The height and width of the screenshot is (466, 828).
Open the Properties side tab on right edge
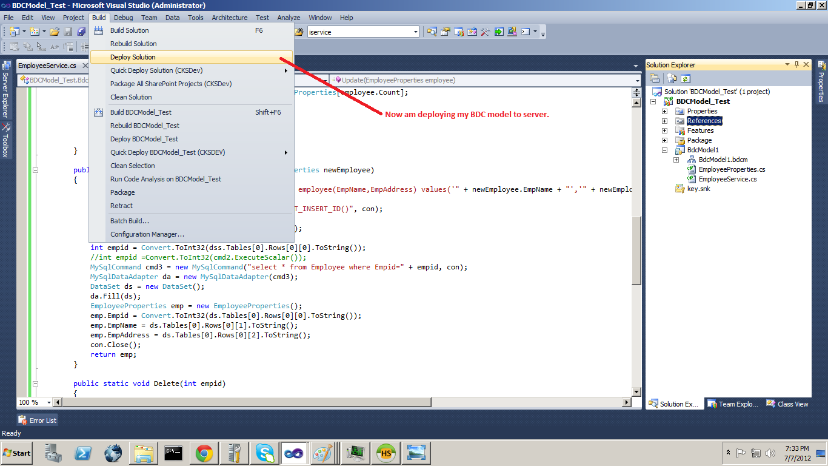(822, 82)
